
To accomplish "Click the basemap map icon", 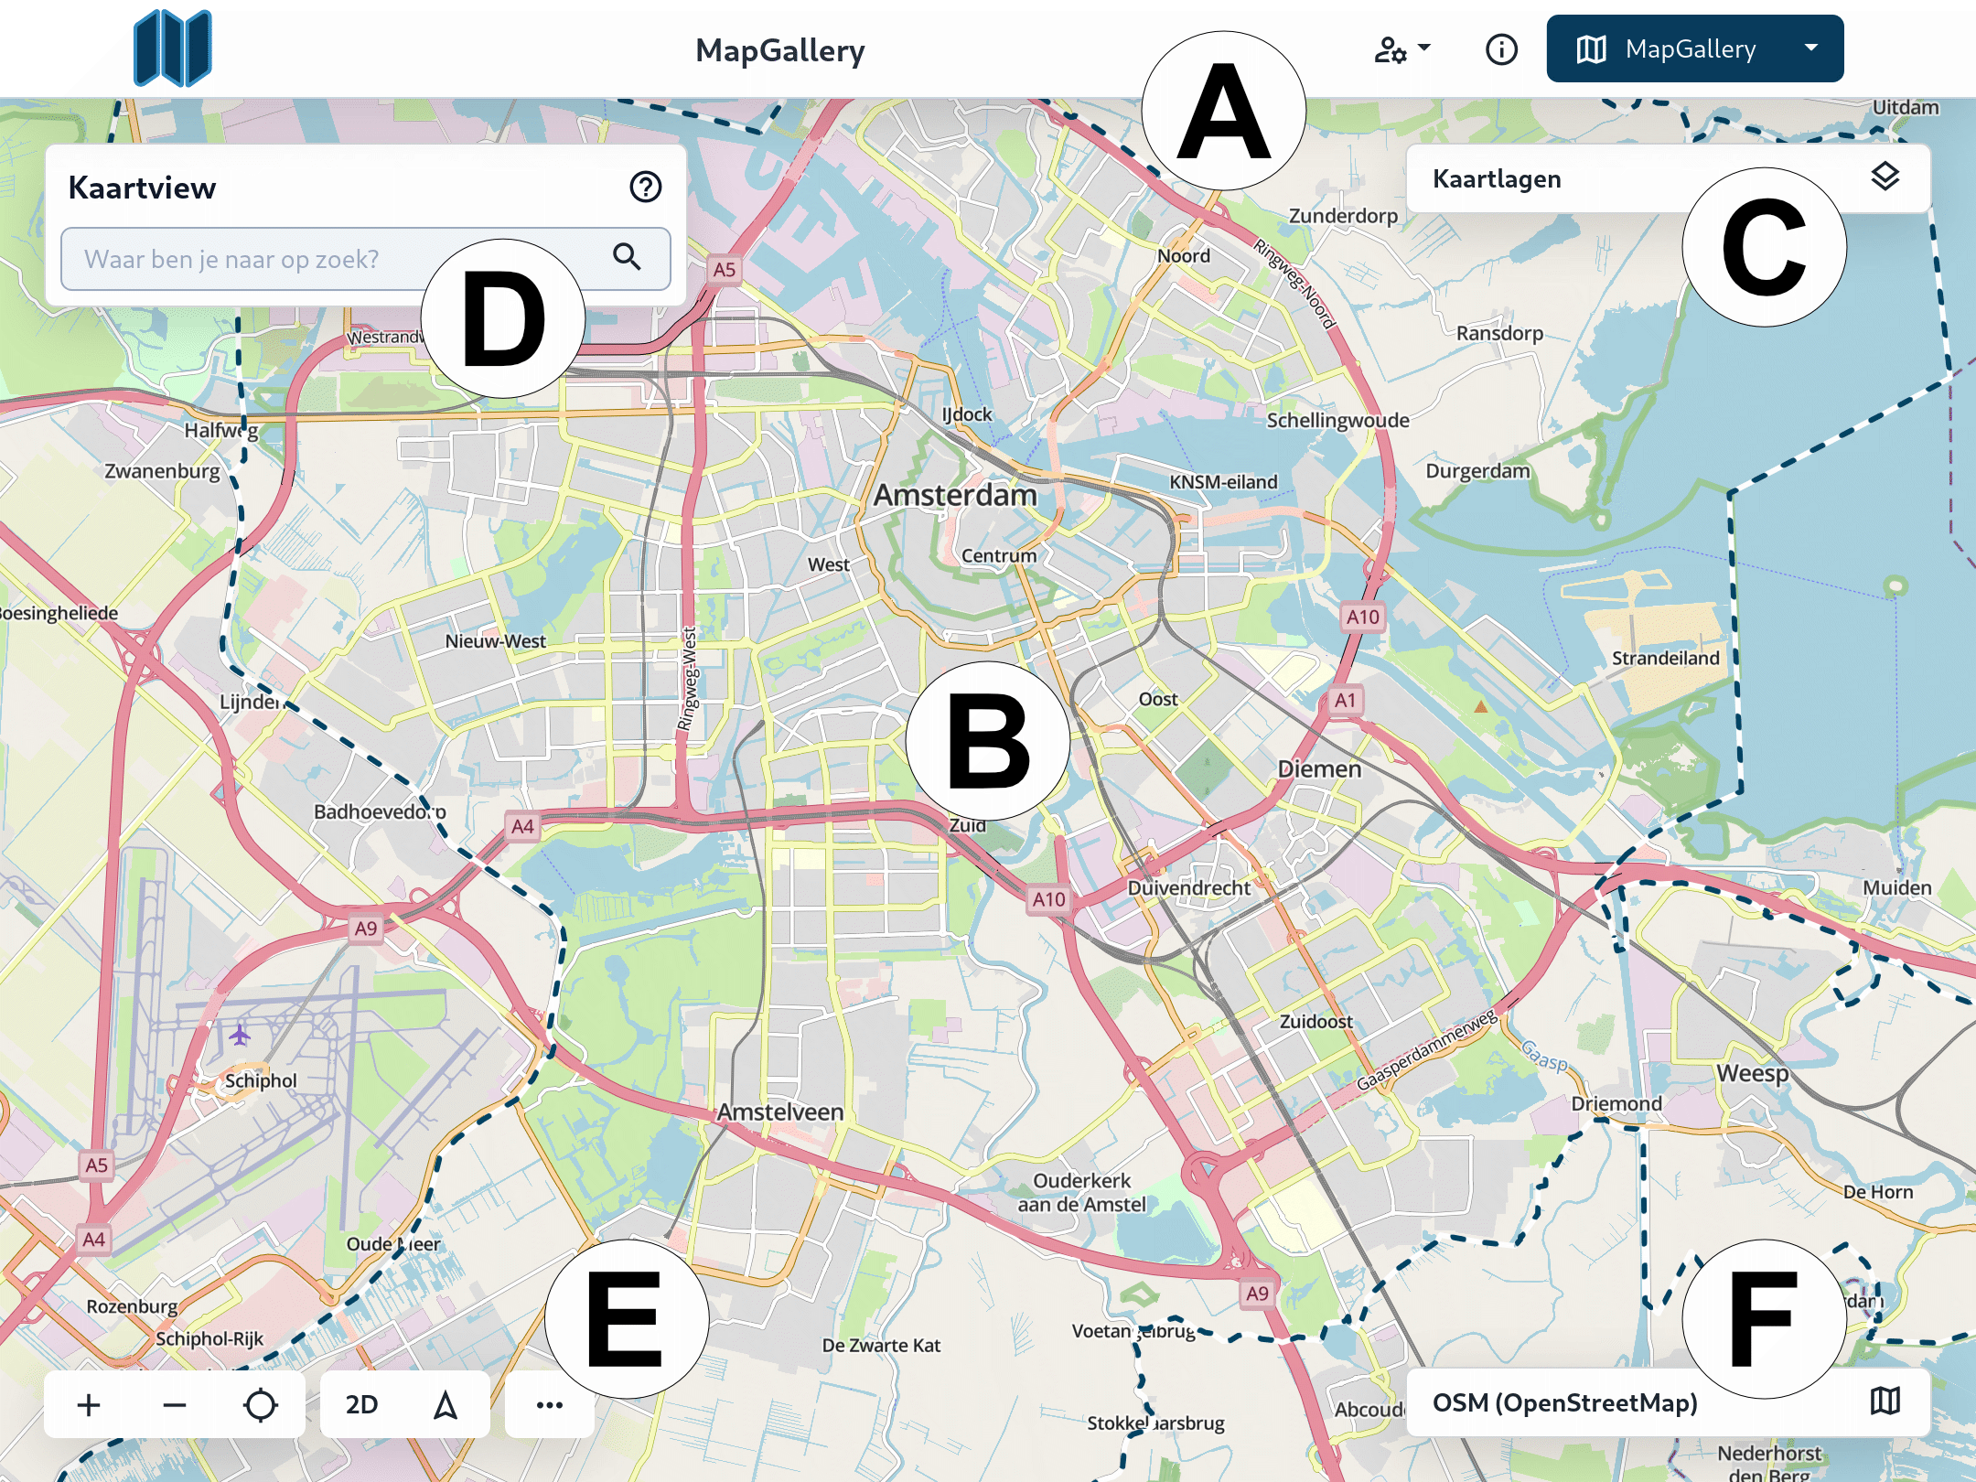I will pos(1885,1401).
